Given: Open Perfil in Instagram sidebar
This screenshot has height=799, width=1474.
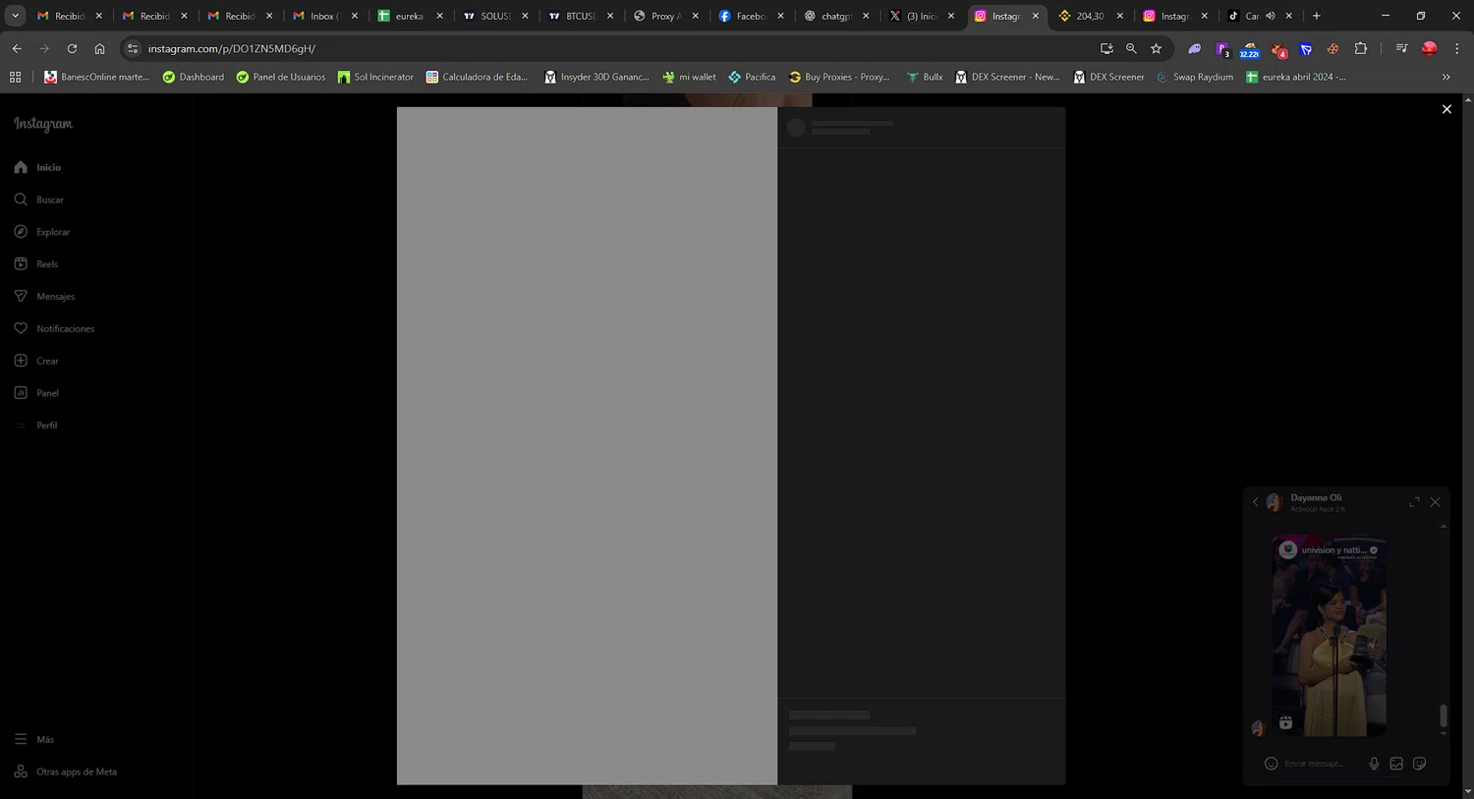Looking at the screenshot, I should [x=35, y=426].
